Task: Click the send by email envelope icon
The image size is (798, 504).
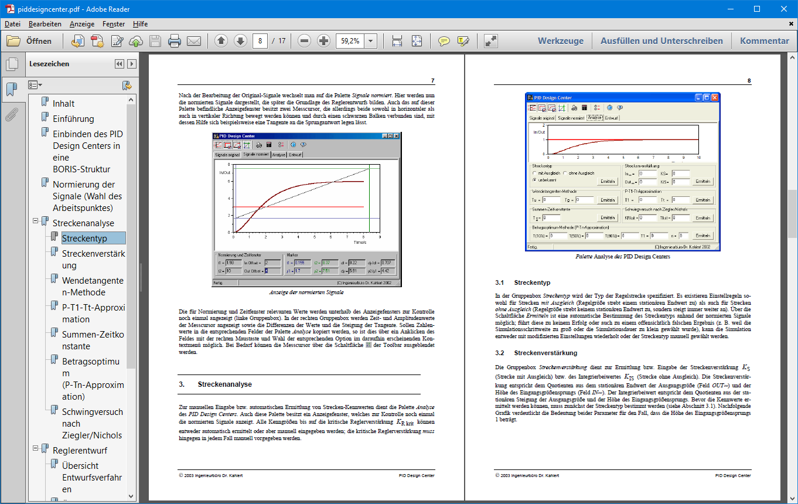Action: [x=194, y=41]
